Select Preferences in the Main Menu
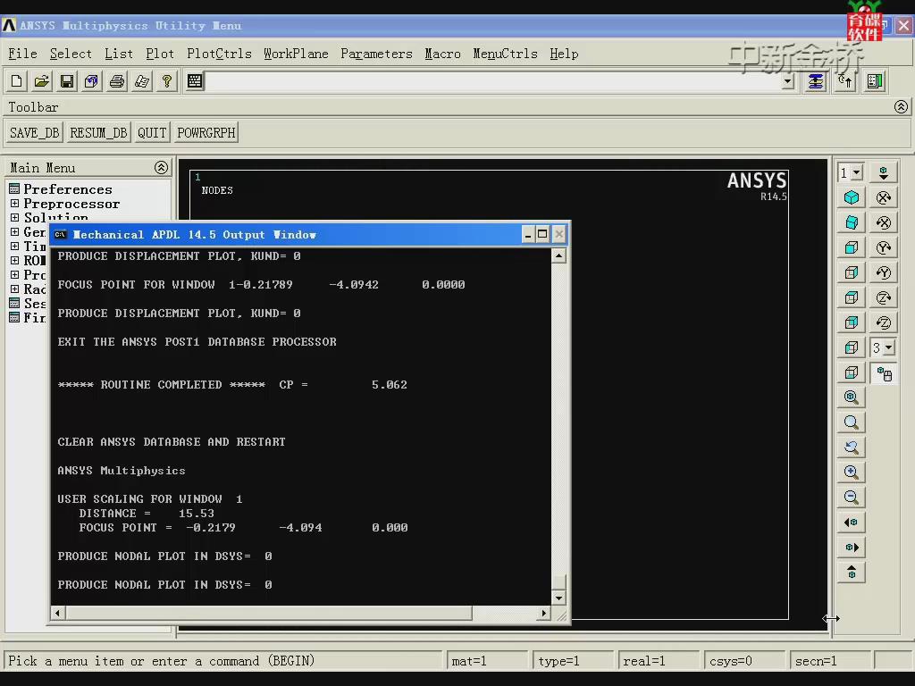915x686 pixels. pyautogui.click(x=68, y=189)
